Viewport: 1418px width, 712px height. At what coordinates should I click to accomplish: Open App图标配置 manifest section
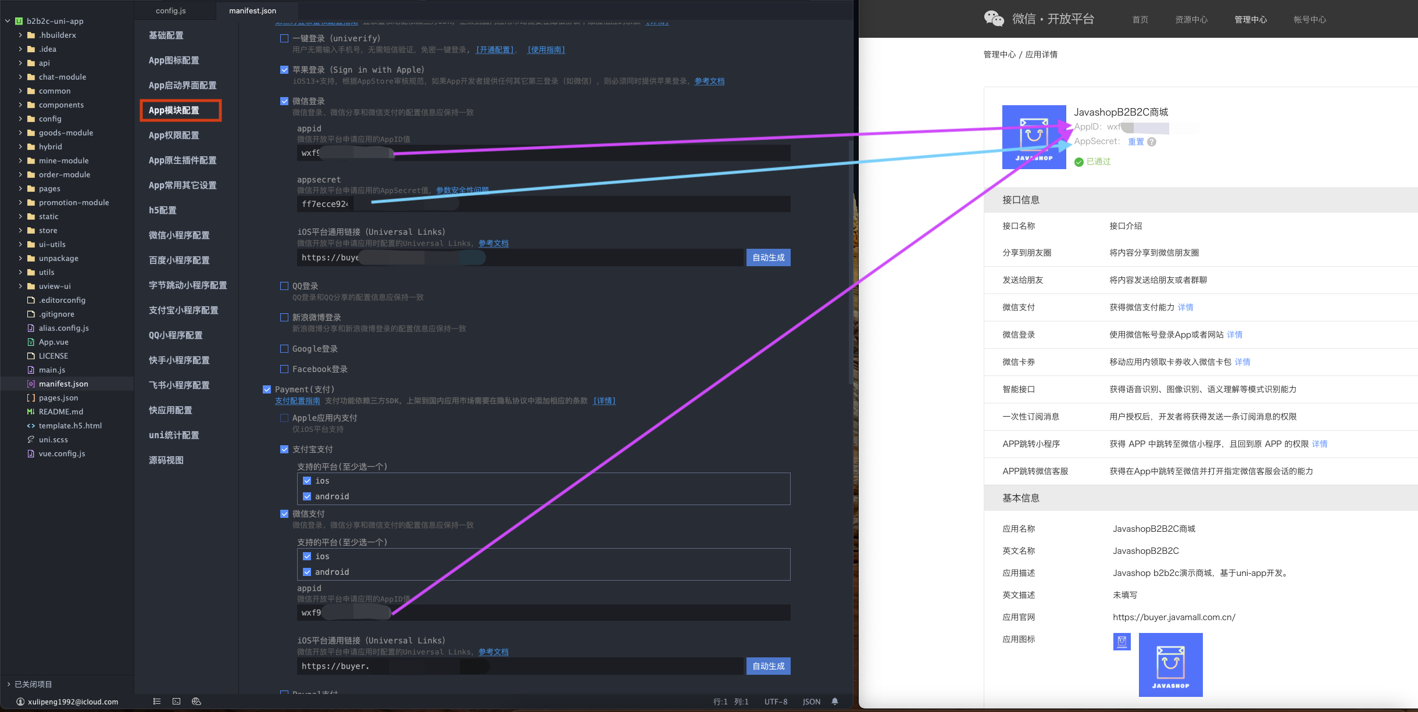[174, 60]
